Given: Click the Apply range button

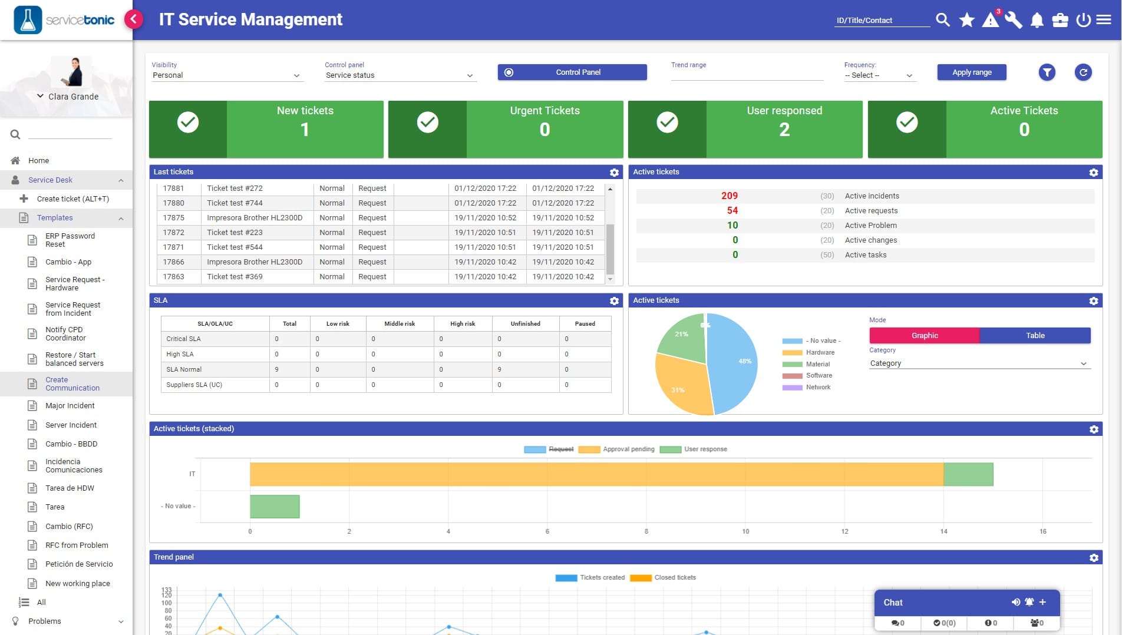Looking at the screenshot, I should coord(972,72).
